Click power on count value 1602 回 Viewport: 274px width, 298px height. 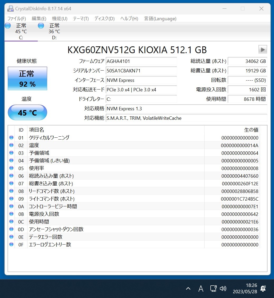pos(248,90)
